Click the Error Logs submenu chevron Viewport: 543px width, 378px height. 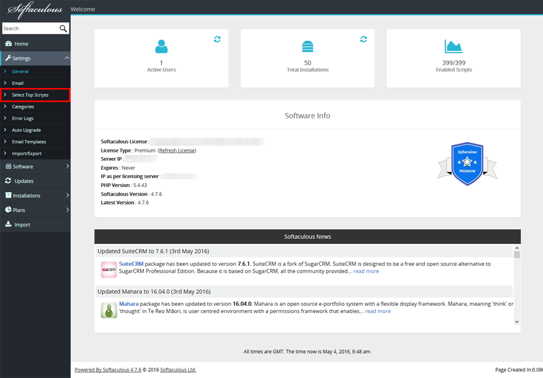click(x=5, y=118)
